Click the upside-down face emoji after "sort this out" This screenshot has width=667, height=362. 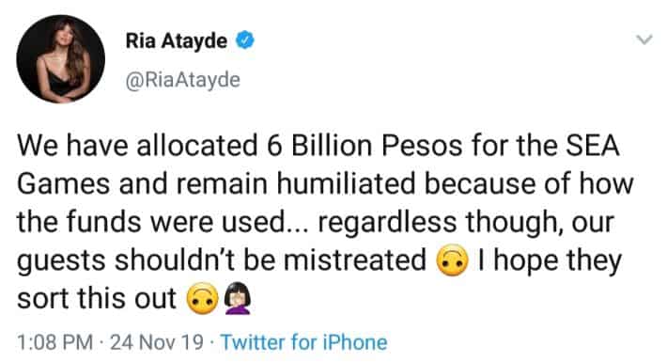(203, 298)
